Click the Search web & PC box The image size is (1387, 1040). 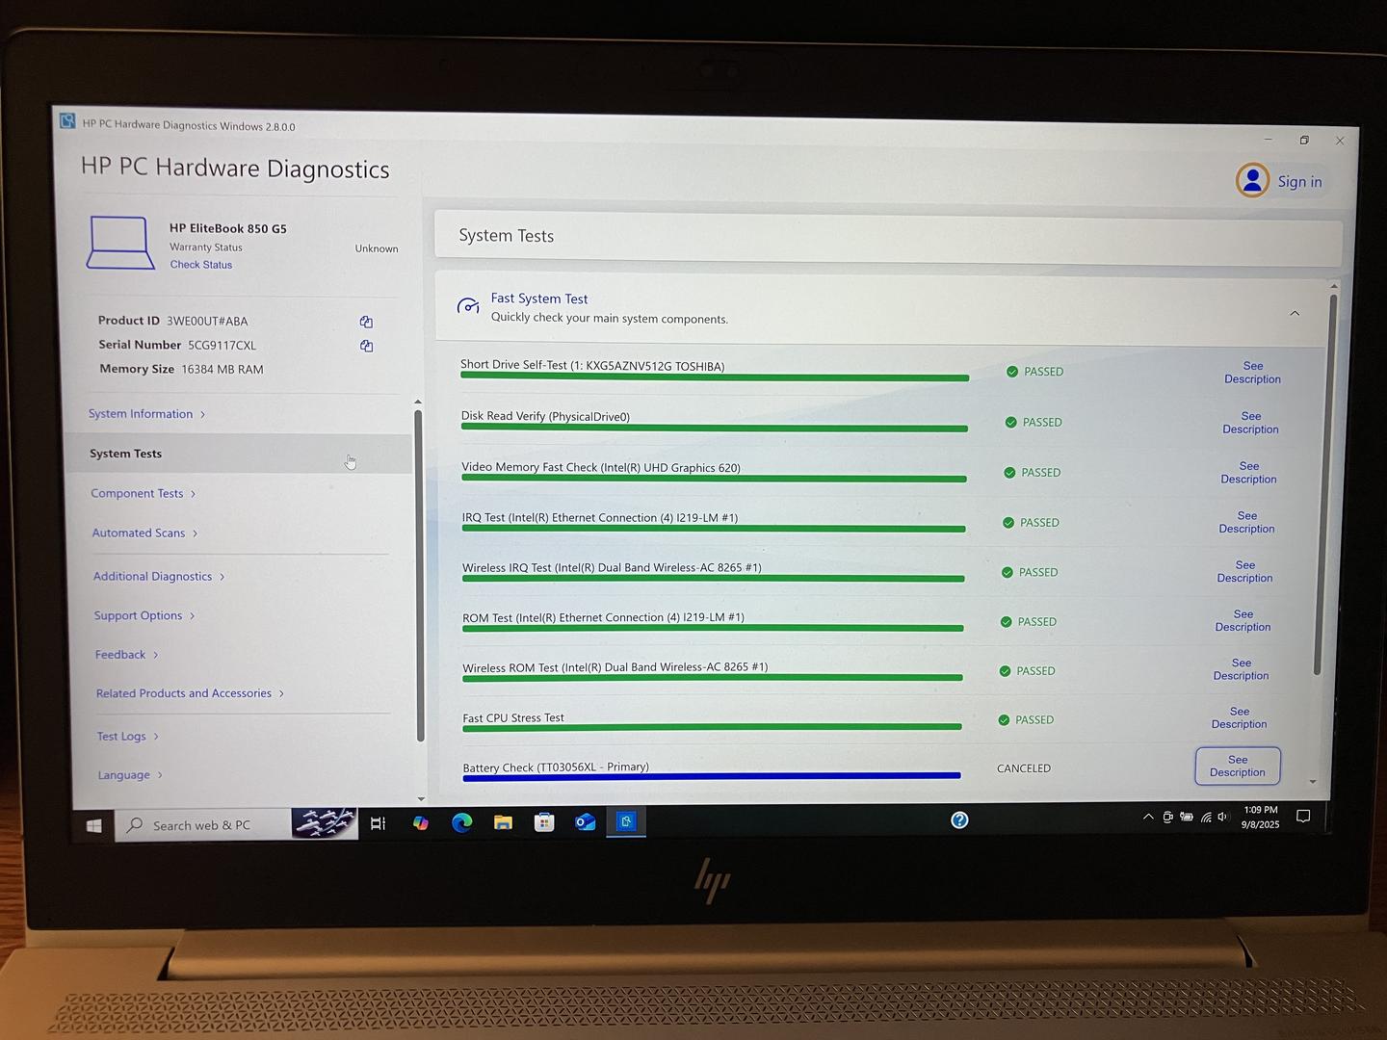(x=202, y=825)
